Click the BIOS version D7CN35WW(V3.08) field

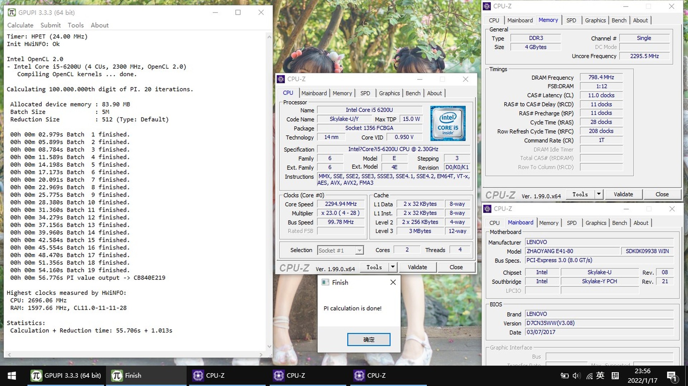click(x=599, y=323)
